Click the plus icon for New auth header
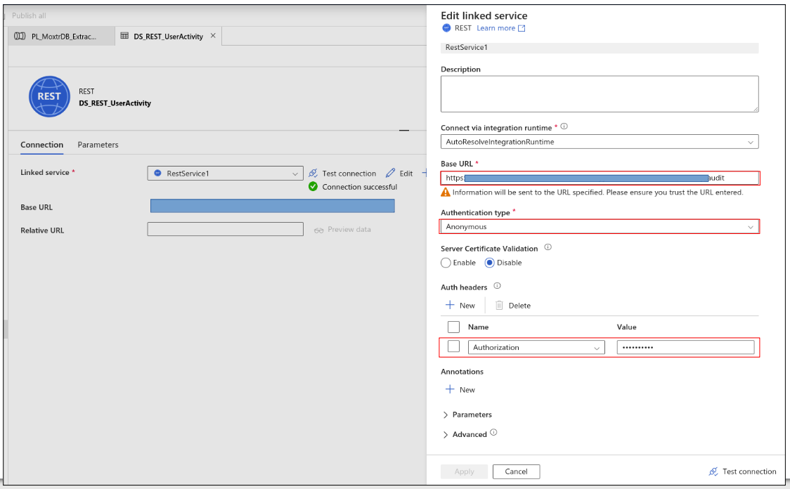 click(x=450, y=305)
